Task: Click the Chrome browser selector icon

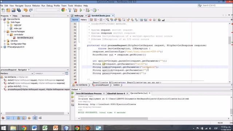Action: click(x=63, y=10)
